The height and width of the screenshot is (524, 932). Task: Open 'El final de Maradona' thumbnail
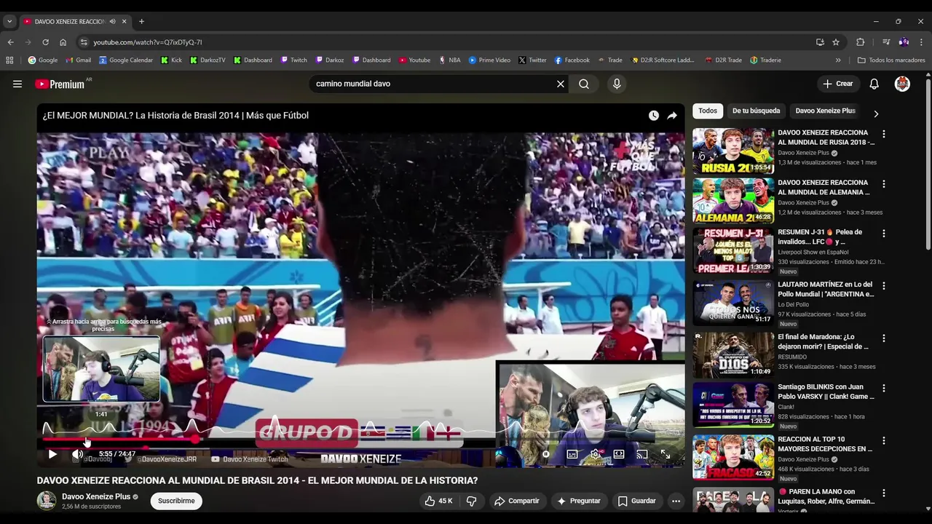[732, 355]
